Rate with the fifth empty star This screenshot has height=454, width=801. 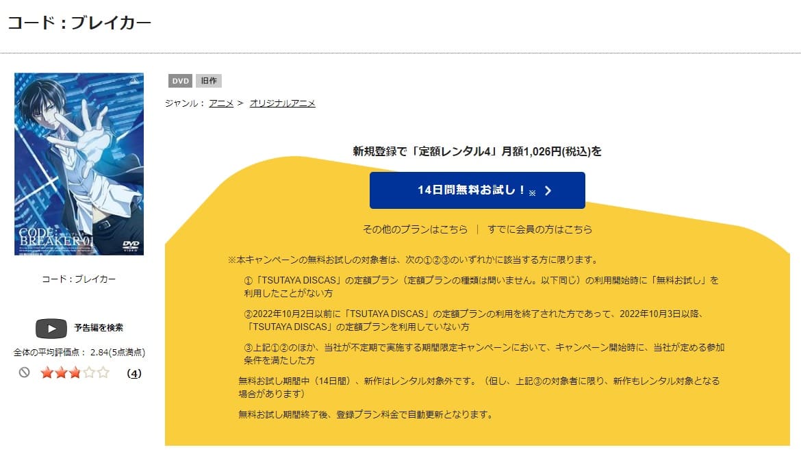(x=103, y=373)
